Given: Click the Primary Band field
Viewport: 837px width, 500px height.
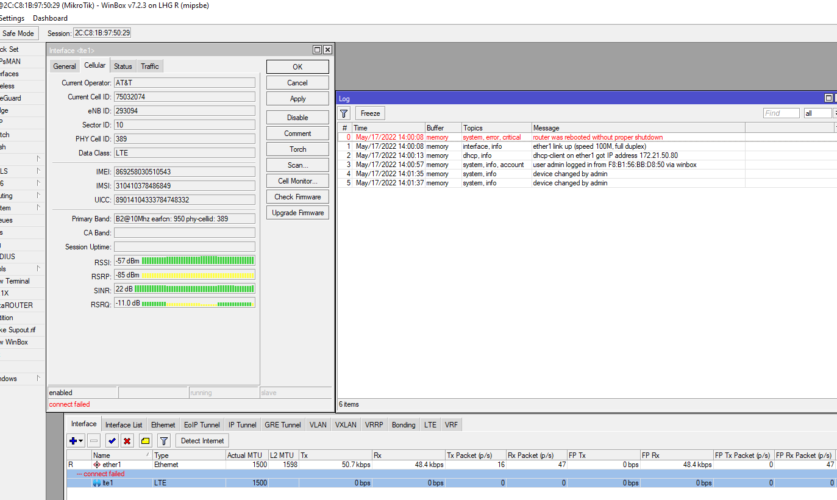Looking at the screenshot, I should [x=185, y=218].
